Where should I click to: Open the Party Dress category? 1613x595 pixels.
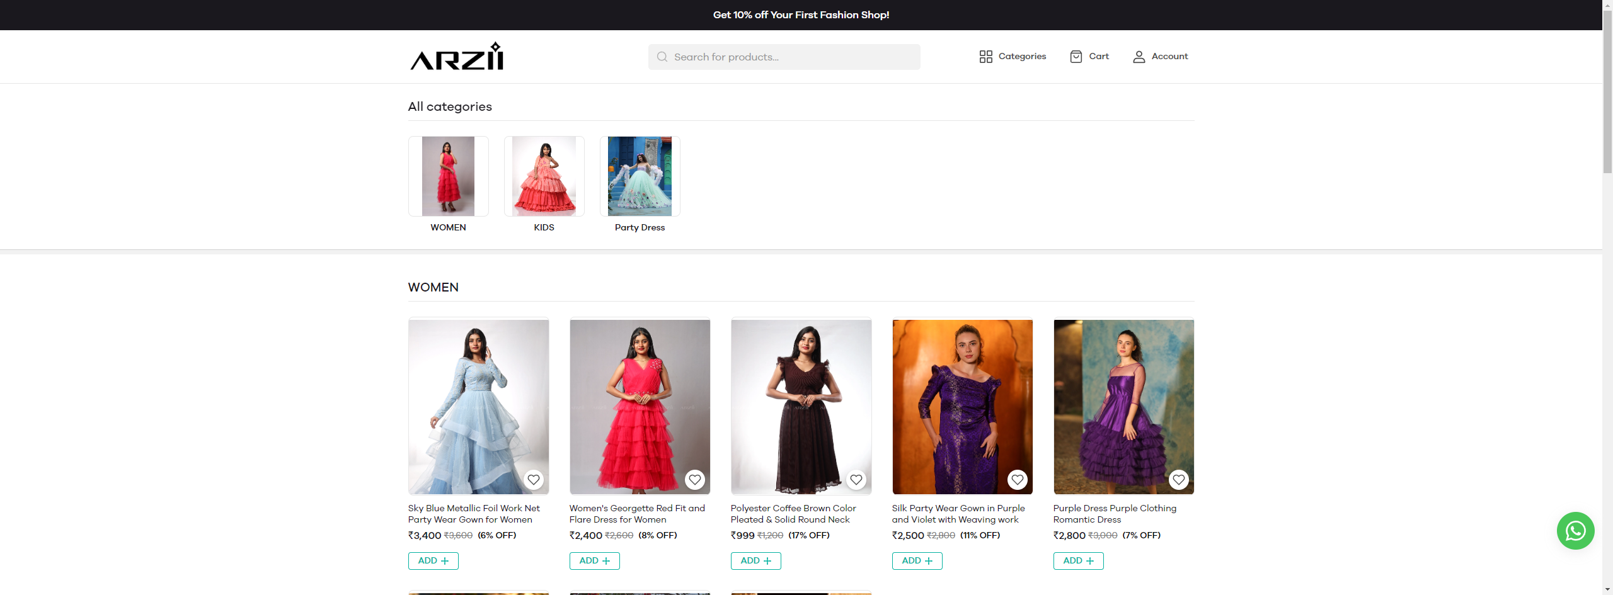640,176
